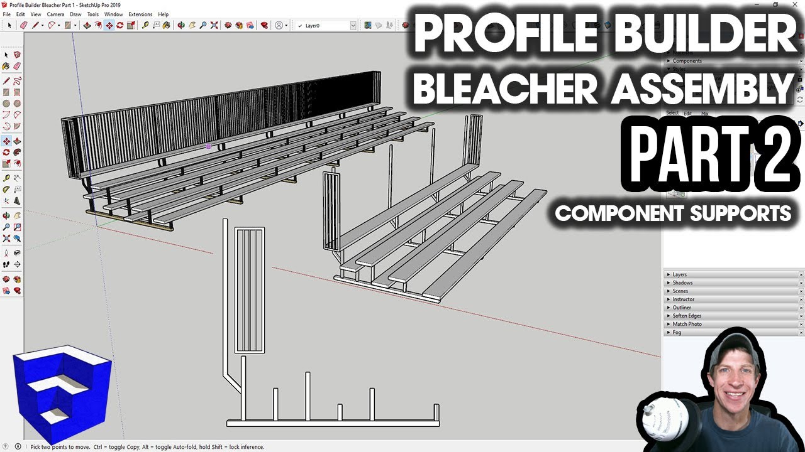Choose the Push/Pull tool in top toolbar
This screenshot has width=805, height=452.
tap(87, 26)
